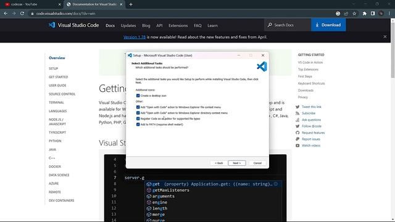The height and width of the screenshot is (222, 395).
Task: Expand the SETUP section in sidebar
Action: coord(54,68)
